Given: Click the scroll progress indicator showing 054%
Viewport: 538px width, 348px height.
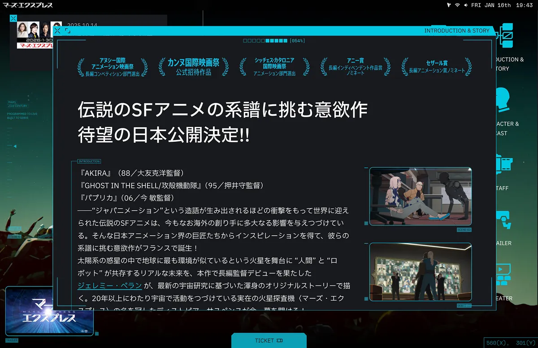Looking at the screenshot, I should click(x=273, y=41).
